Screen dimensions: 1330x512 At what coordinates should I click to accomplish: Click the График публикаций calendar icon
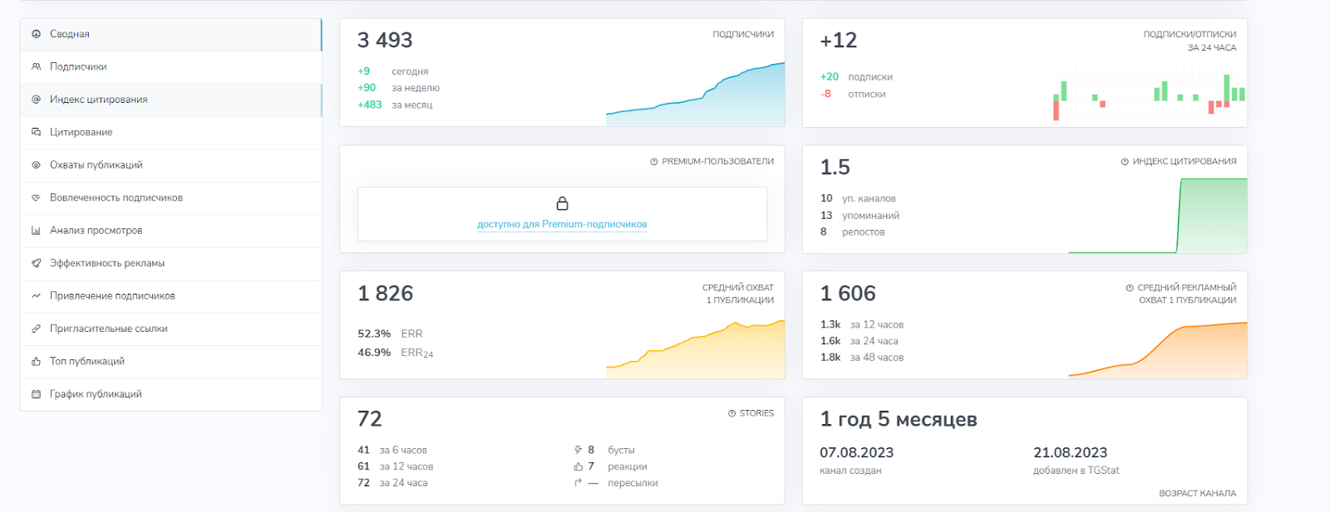(36, 394)
